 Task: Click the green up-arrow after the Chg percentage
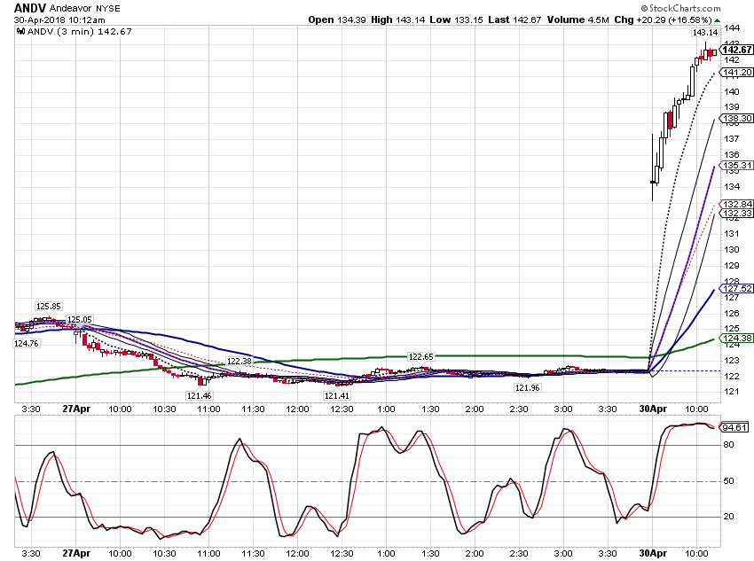717,20
